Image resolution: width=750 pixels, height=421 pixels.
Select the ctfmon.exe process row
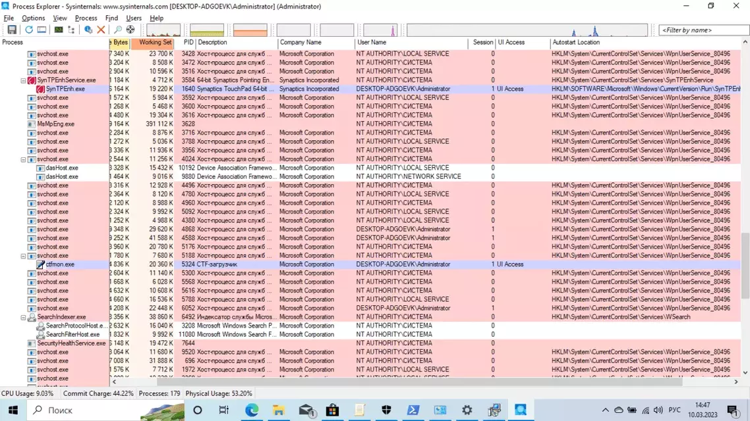[x=370, y=264]
